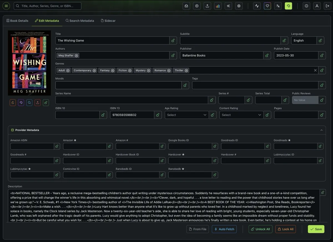Viewport: 333px width, 242px height.
Task: Click the Auto Fetch button
Action: click(224, 229)
